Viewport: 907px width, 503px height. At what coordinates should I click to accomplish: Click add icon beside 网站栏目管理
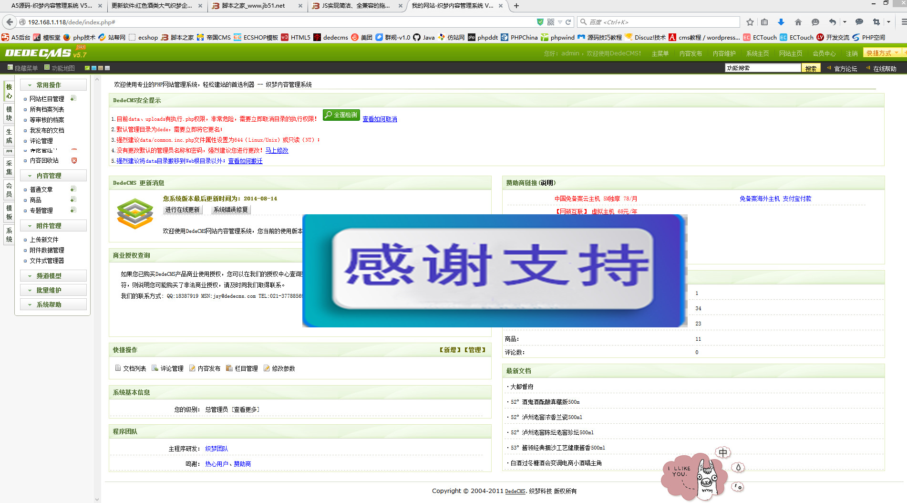73,98
